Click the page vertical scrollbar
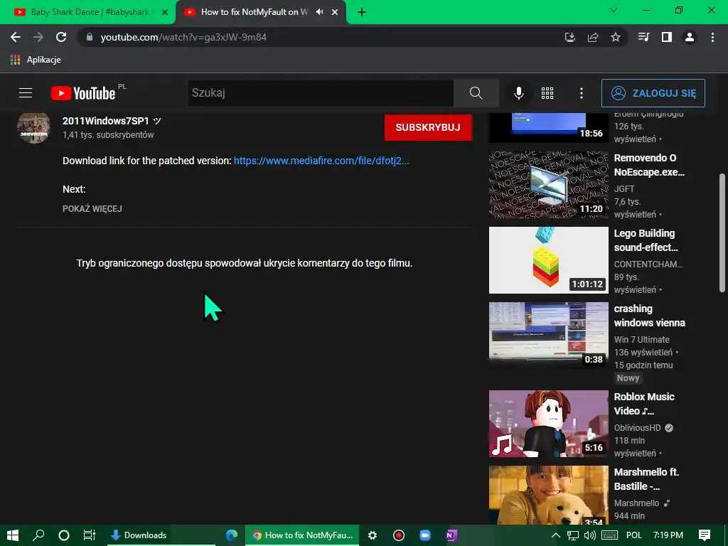 722,232
